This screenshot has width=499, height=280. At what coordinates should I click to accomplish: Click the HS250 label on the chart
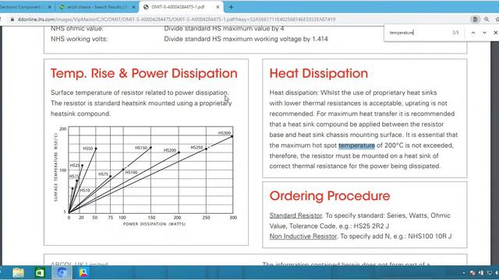[x=196, y=147]
